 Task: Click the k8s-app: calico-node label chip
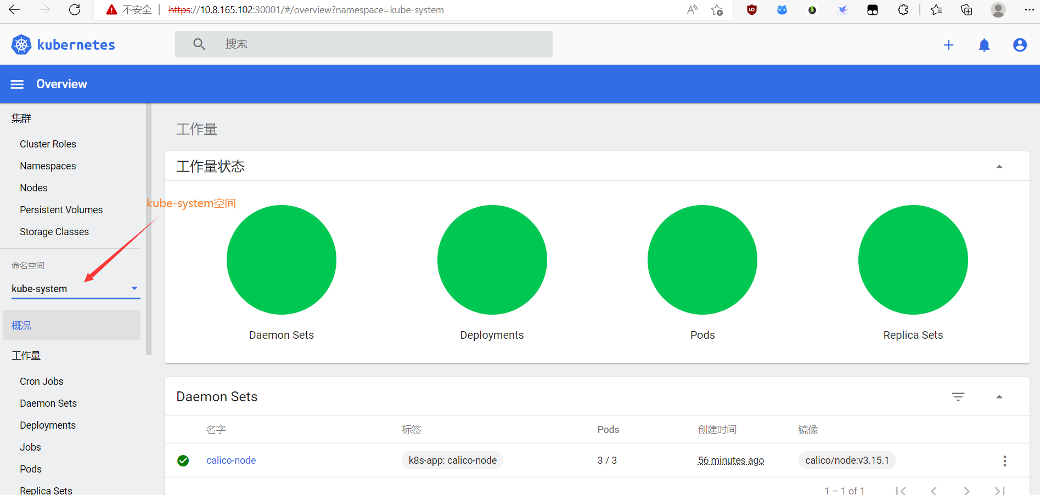pyautogui.click(x=453, y=460)
